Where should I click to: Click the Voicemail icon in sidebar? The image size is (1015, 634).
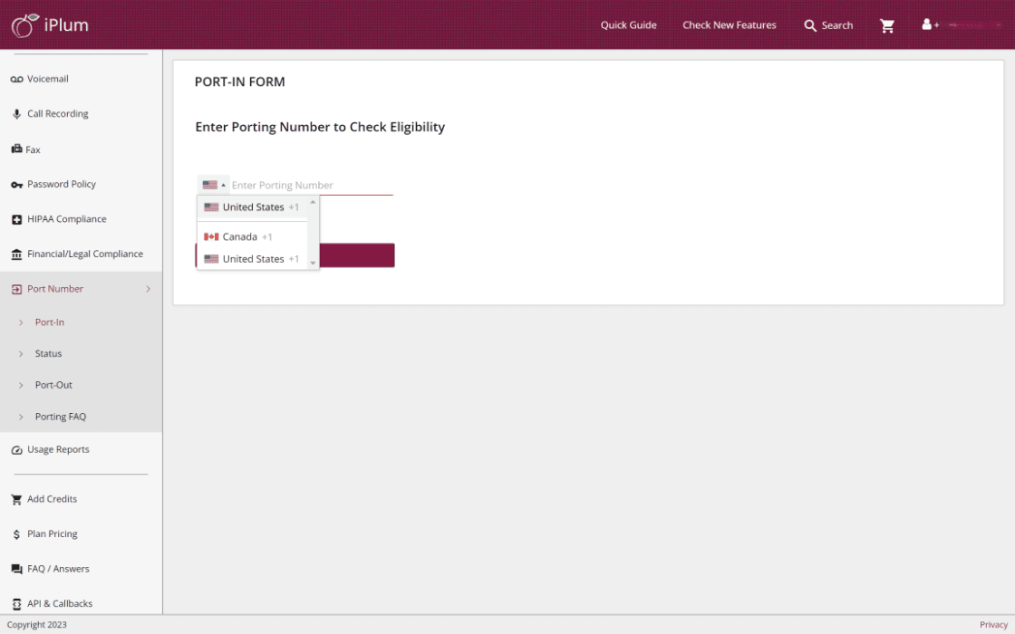pos(16,80)
